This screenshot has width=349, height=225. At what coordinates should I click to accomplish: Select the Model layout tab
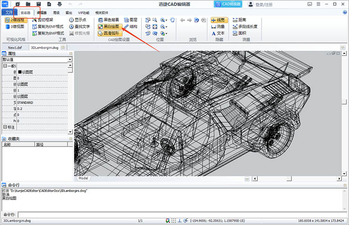pos(83,179)
